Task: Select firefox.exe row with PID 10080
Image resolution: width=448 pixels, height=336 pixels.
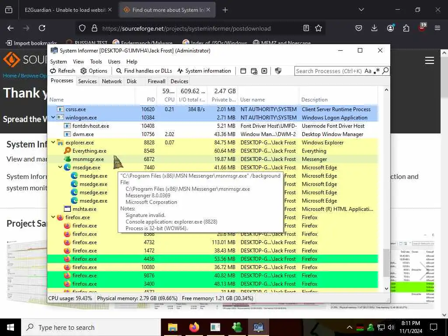Action: tap(213, 267)
